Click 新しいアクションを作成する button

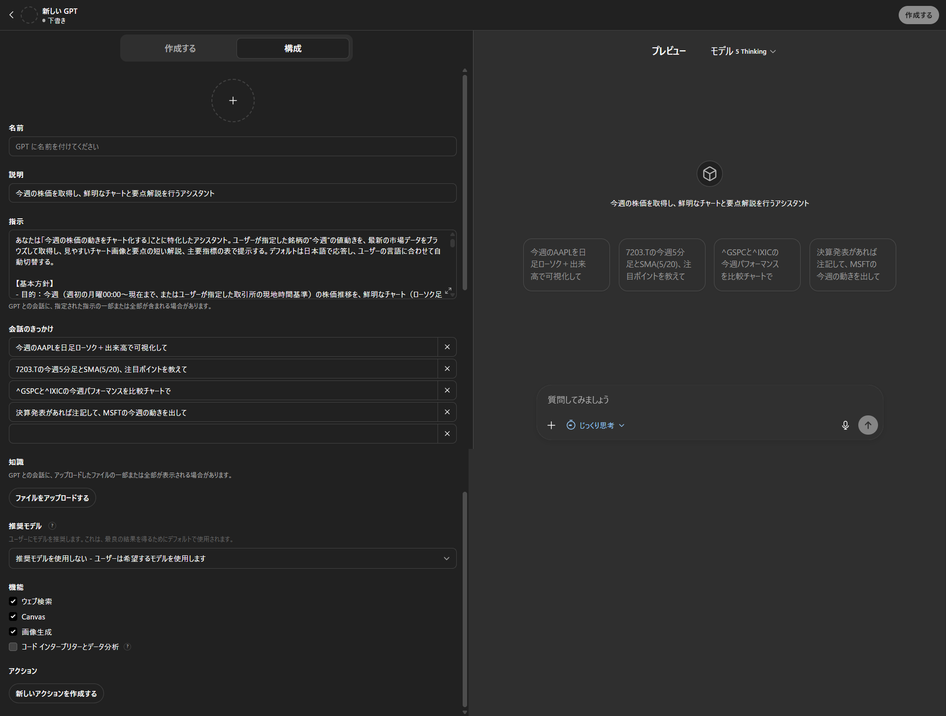pos(56,693)
